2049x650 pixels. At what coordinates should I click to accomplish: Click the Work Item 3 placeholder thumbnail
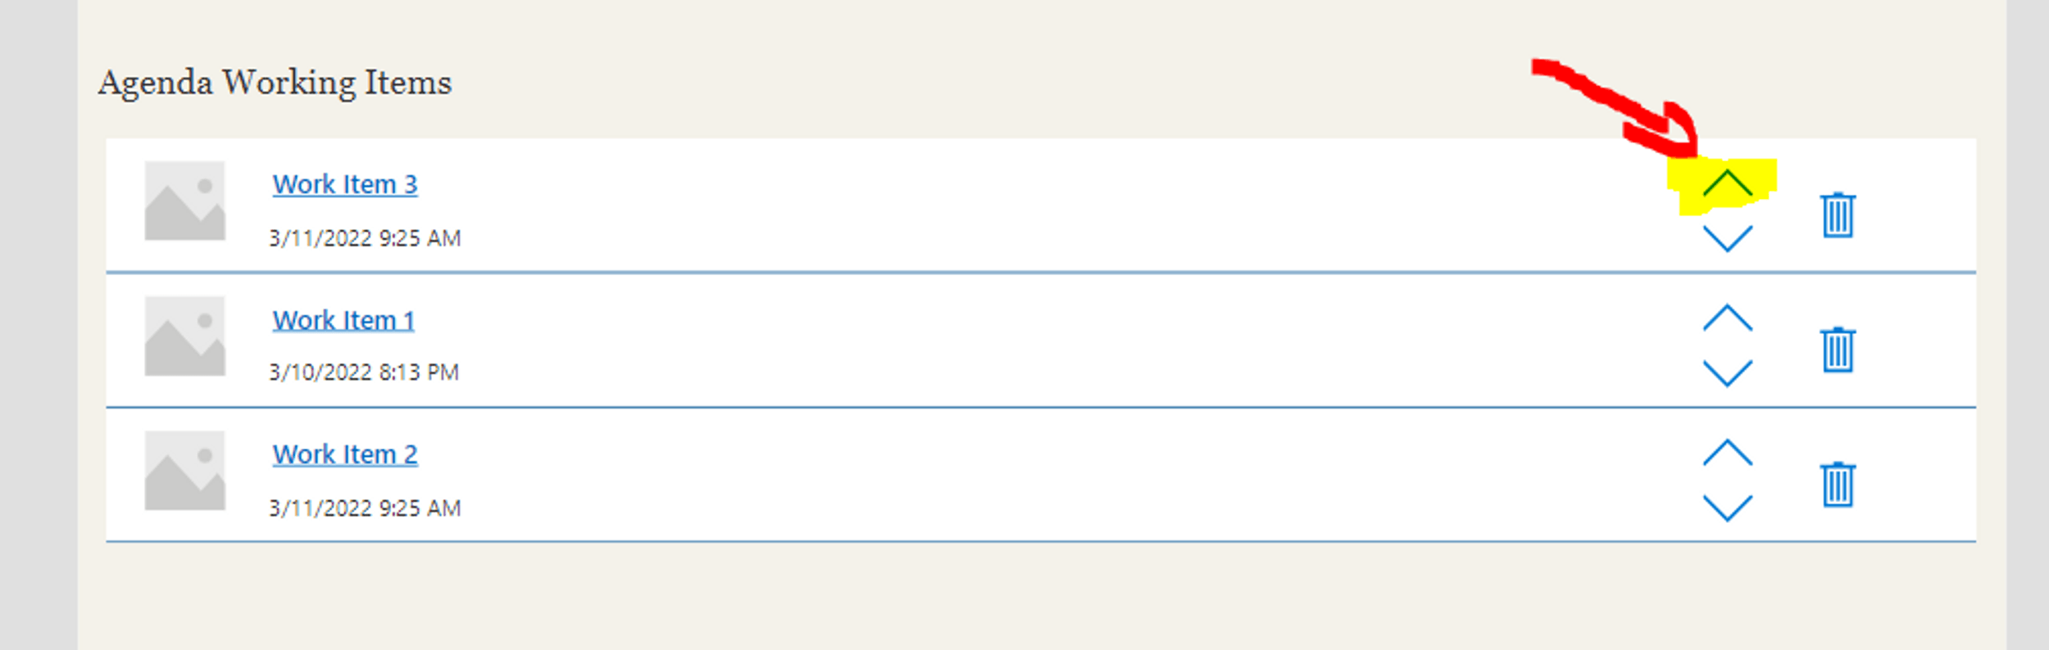pyautogui.click(x=185, y=201)
